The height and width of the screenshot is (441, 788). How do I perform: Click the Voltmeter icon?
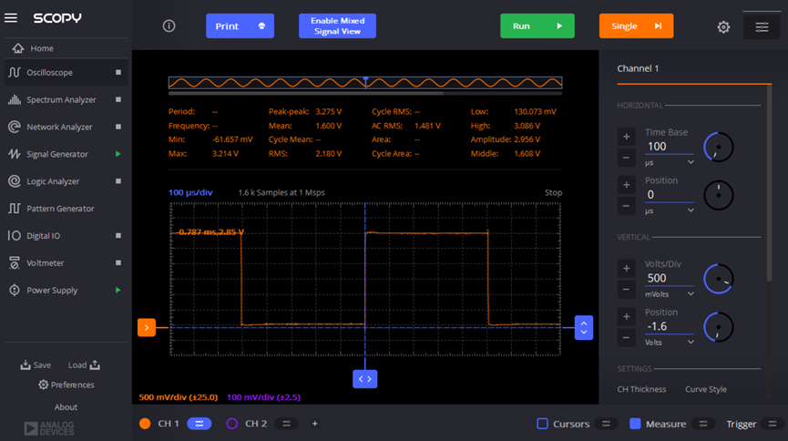pyautogui.click(x=15, y=262)
